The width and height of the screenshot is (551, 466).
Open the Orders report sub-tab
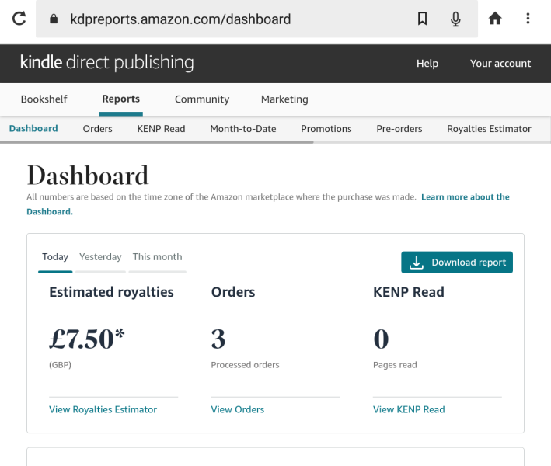pyautogui.click(x=98, y=129)
